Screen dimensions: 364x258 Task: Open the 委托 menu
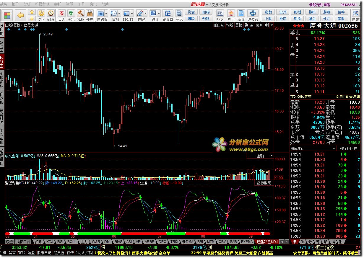pyautogui.click(x=58, y=4)
